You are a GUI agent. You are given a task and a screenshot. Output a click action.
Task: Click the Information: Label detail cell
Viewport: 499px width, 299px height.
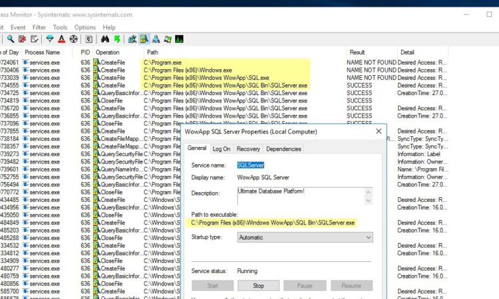418,154
